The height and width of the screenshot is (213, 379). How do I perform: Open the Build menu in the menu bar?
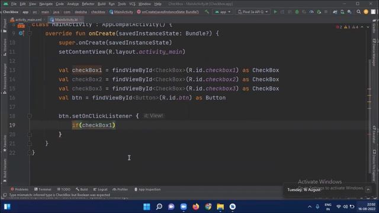[101, 4]
